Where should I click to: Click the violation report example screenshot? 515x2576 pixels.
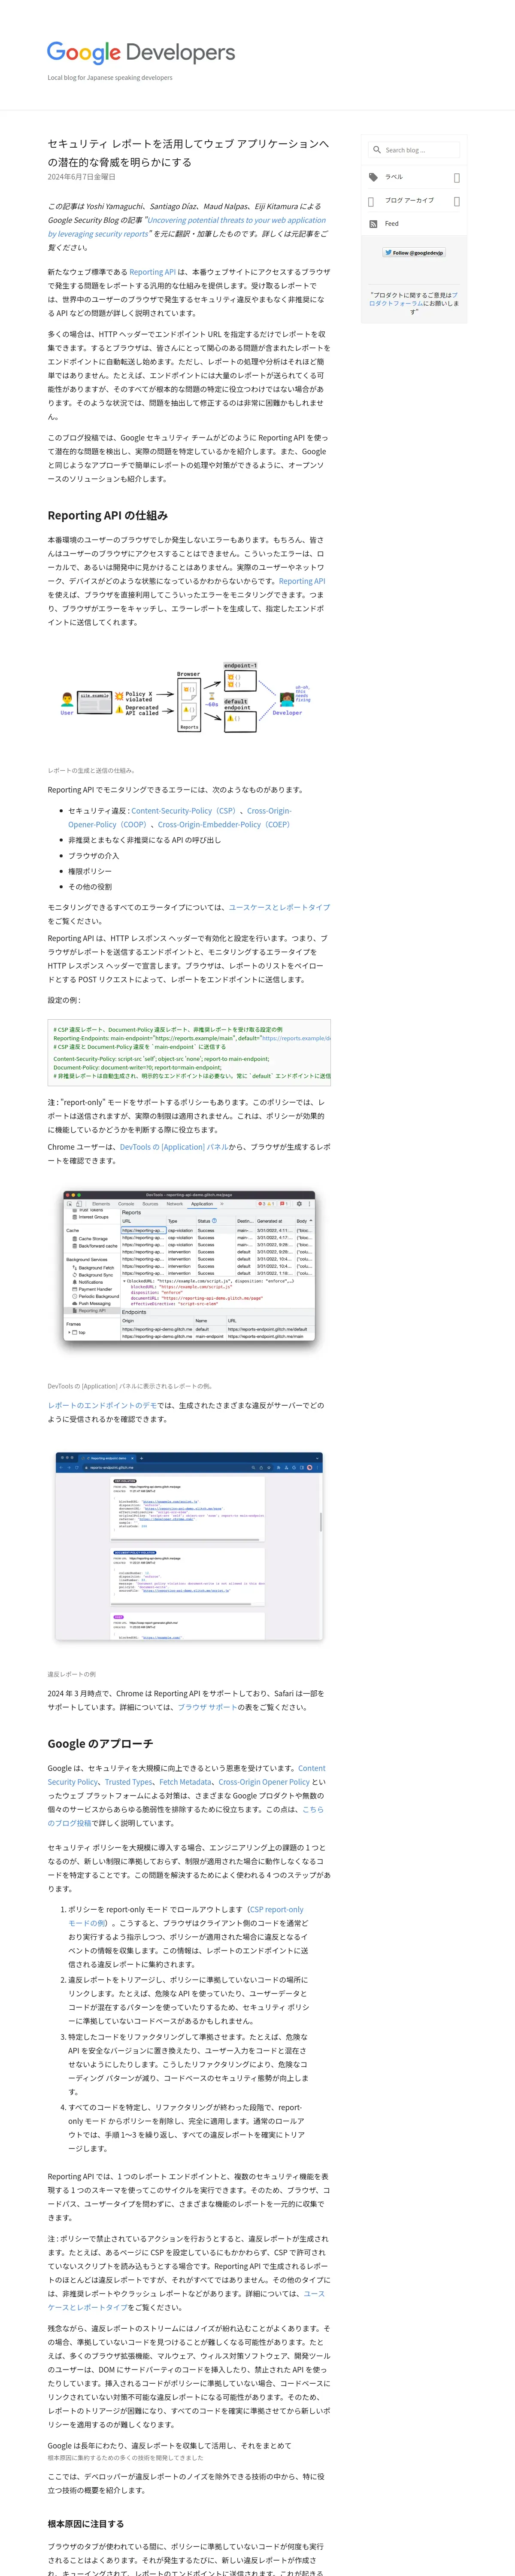tap(189, 1547)
